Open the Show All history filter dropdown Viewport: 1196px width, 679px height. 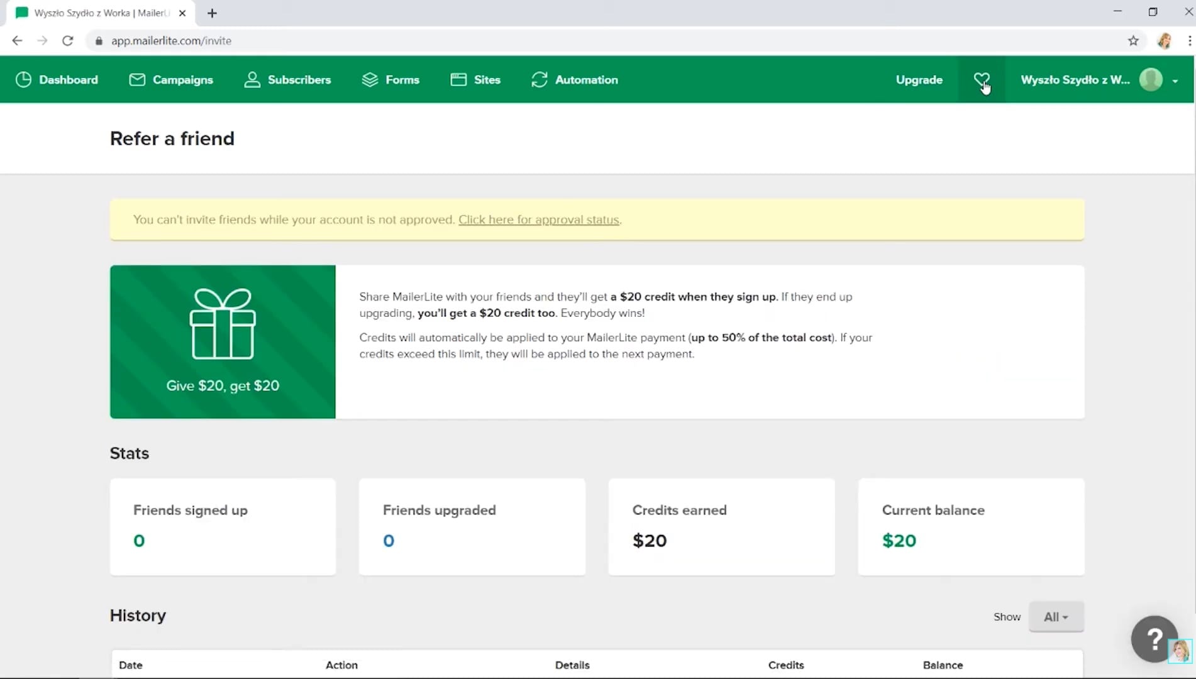click(1056, 617)
